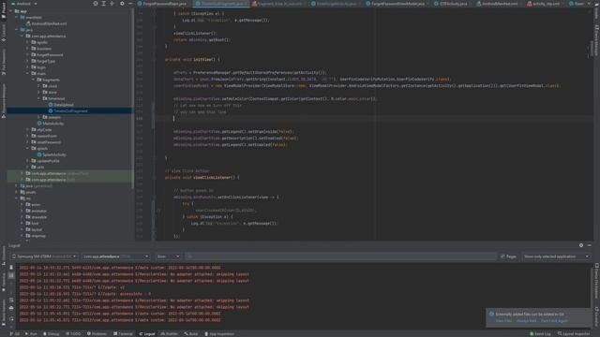Open the Pull Requests side tab
The width and height of the screenshot is (600, 337).
click(4, 62)
